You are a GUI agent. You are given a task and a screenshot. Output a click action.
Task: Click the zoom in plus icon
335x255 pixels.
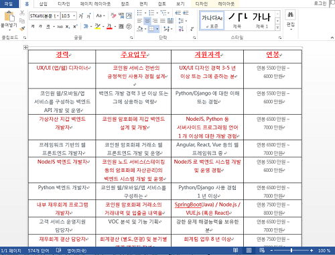312,250
